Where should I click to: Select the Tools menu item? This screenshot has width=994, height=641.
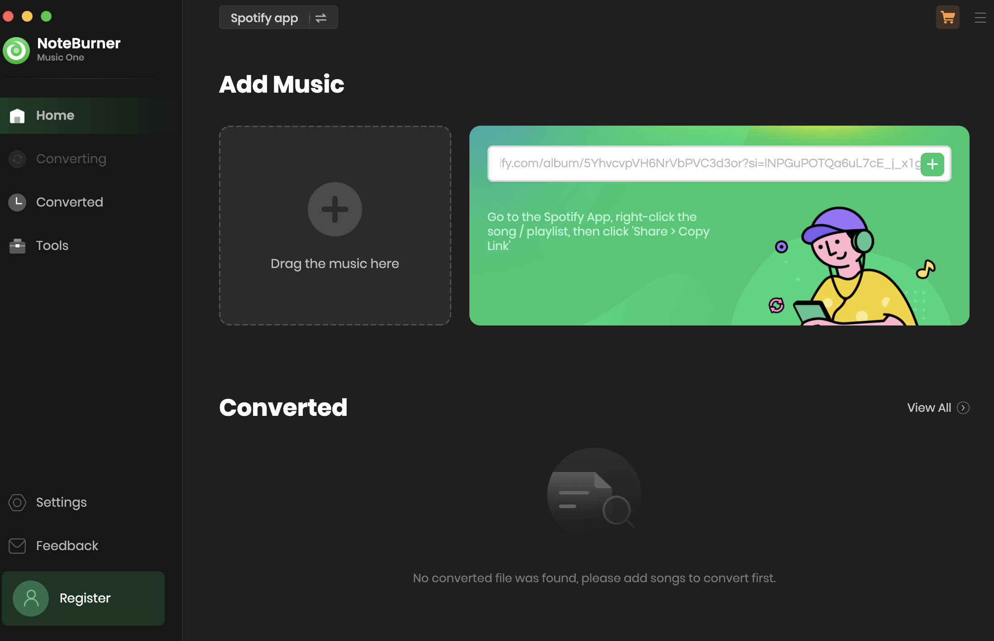[52, 245]
